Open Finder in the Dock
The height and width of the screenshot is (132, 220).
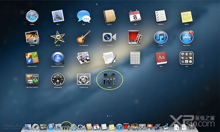[28, 127]
